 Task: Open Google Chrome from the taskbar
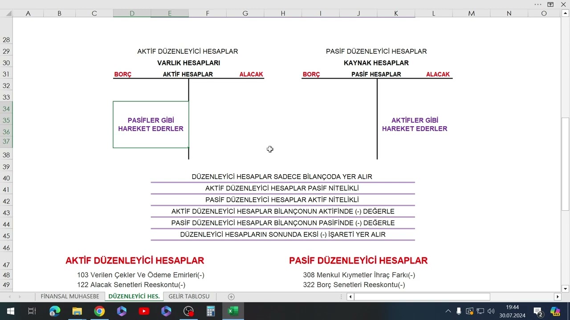[99, 311]
